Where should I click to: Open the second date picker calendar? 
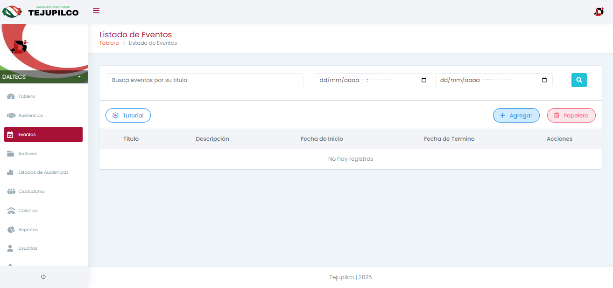[544, 80]
